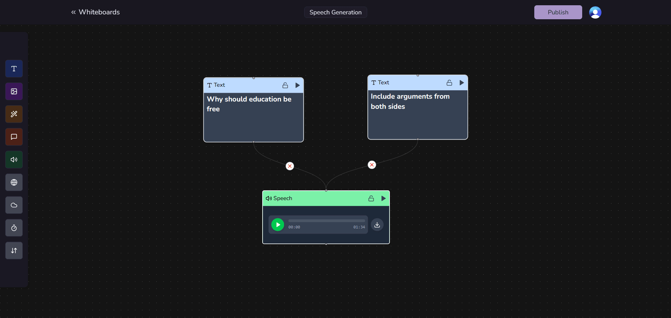The width and height of the screenshot is (671, 318).
Task: Select the Speech speaker tool in sidebar
Action: coord(14,160)
